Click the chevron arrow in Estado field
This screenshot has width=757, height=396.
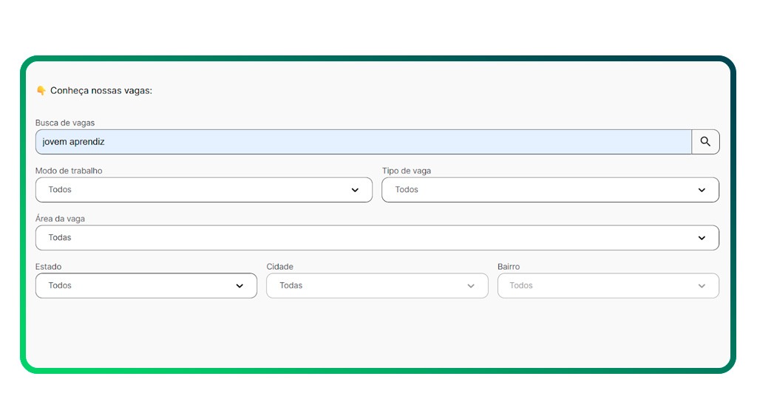tap(240, 286)
